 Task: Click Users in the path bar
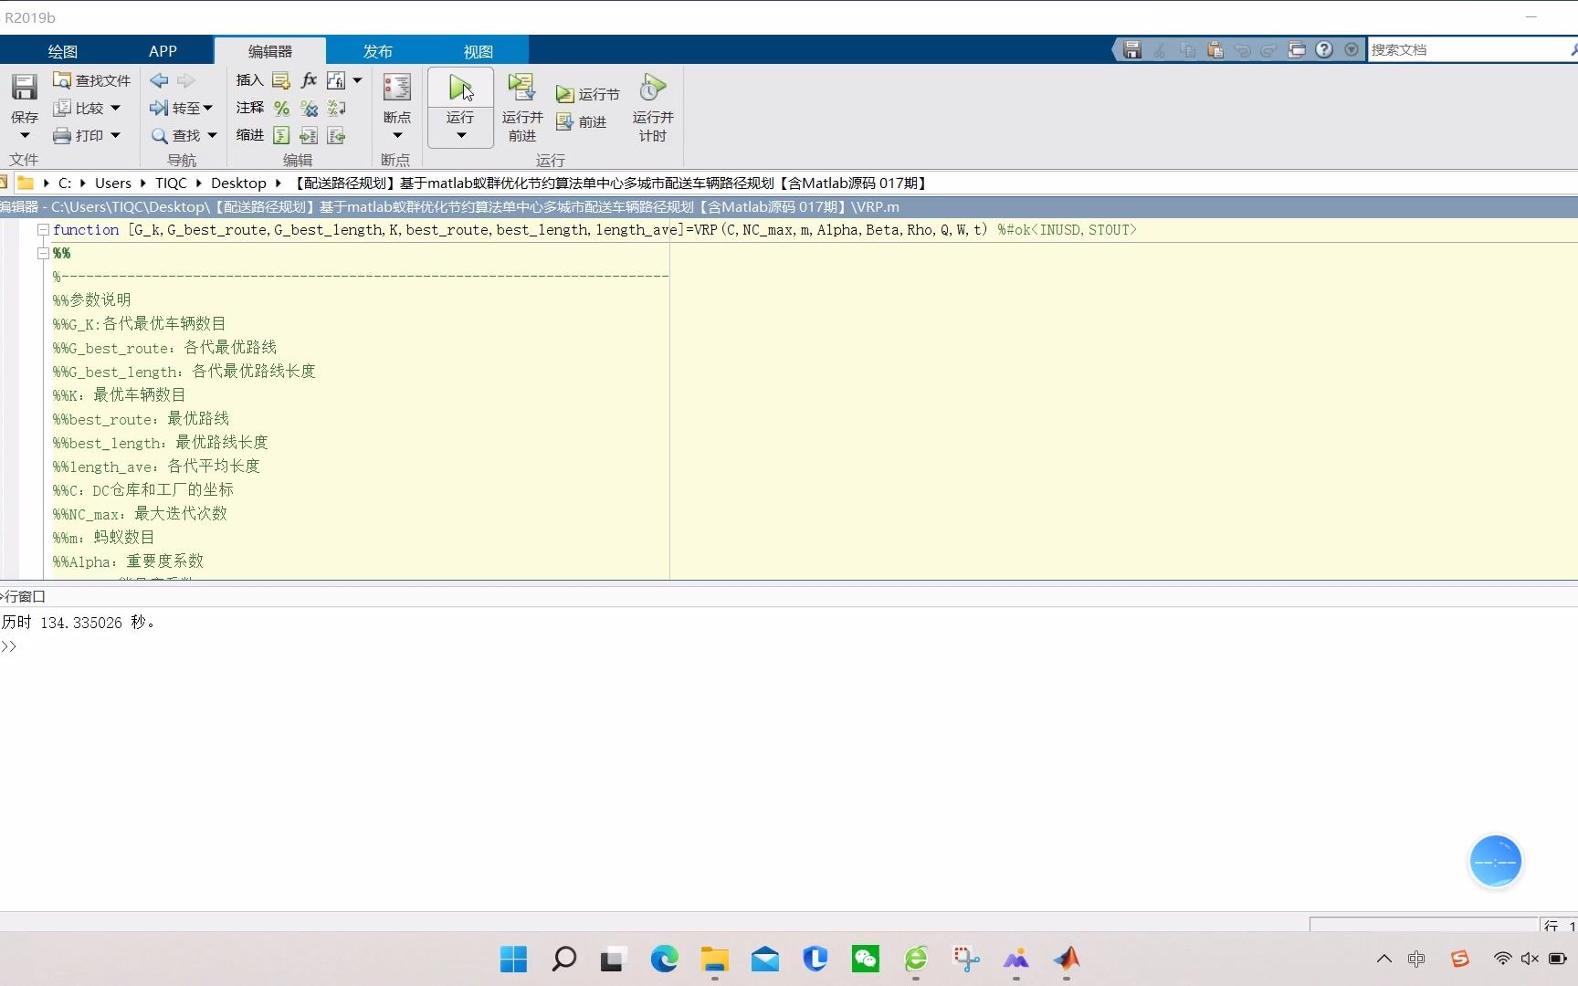113,183
